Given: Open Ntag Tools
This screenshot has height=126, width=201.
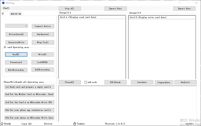Looking at the screenshot, I should pyautogui.click(x=43, y=42).
